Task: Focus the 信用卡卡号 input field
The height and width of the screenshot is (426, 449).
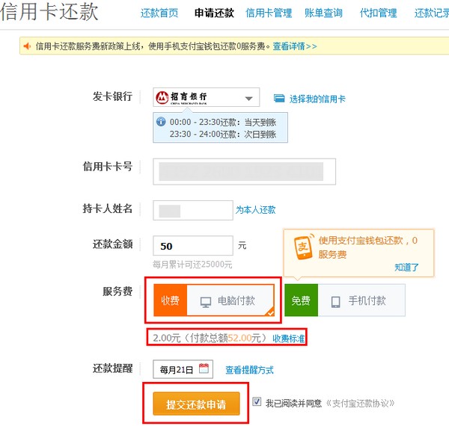Action: [244, 172]
